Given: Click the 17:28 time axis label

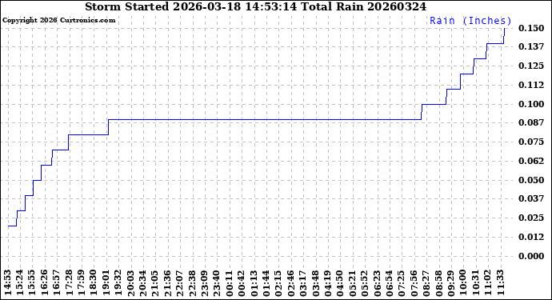Looking at the screenshot, I should click(69, 282).
